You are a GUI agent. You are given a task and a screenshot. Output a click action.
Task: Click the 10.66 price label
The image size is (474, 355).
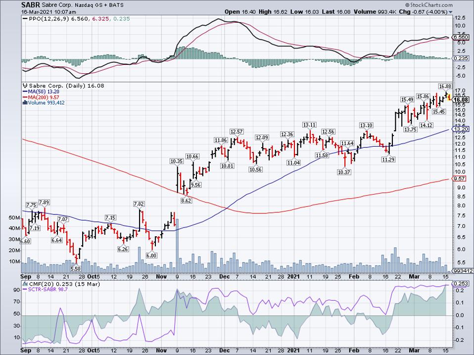click(192, 156)
